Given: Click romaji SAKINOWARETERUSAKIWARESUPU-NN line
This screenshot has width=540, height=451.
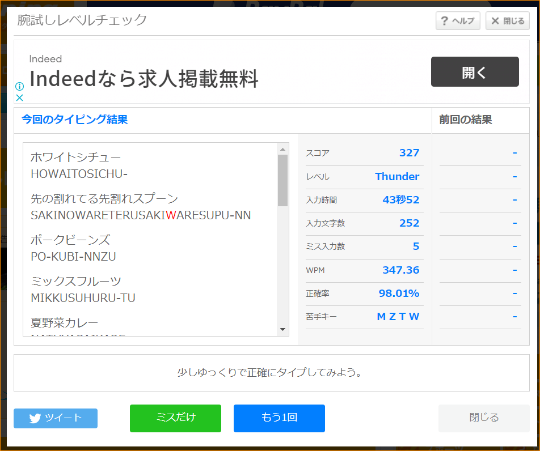Looking at the screenshot, I should coord(141,215).
